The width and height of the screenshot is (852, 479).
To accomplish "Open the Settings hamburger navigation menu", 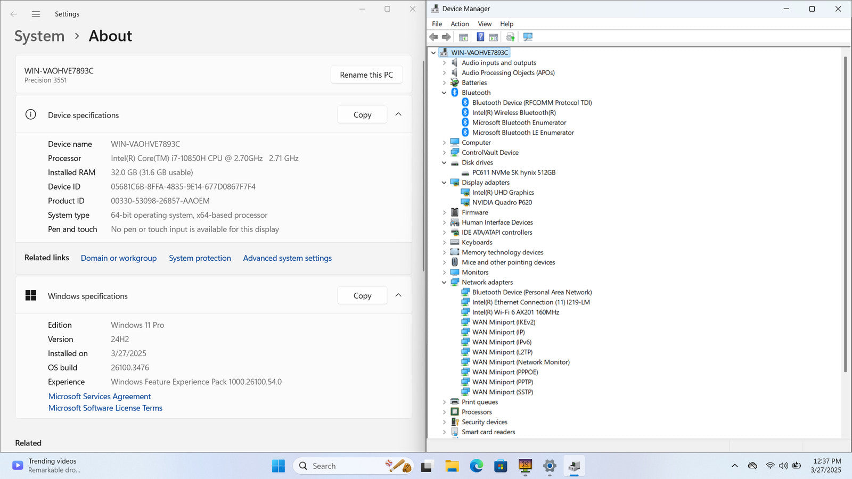I will coord(36,14).
